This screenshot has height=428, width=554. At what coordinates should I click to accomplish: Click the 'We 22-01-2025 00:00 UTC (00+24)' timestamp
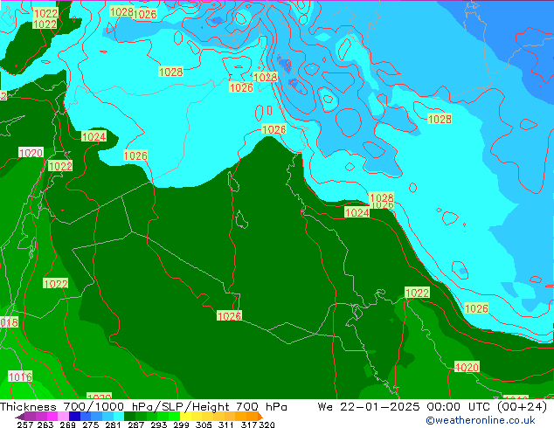[433, 407]
